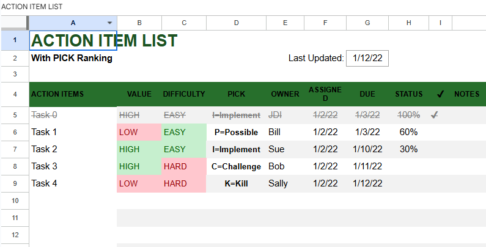486x247 pixels.
Task: Click the owner cell containing Sally
Action: [x=285, y=183]
